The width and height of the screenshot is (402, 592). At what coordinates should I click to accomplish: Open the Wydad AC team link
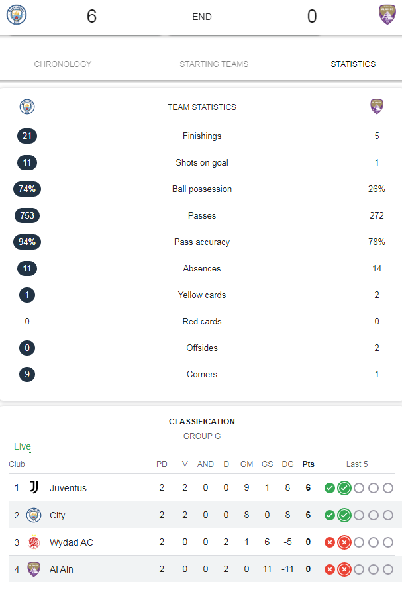pyautogui.click(x=72, y=542)
